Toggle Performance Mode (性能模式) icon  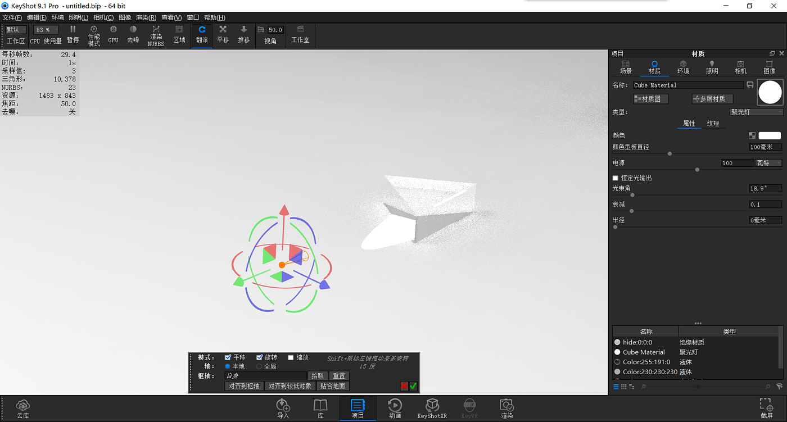coord(94,35)
